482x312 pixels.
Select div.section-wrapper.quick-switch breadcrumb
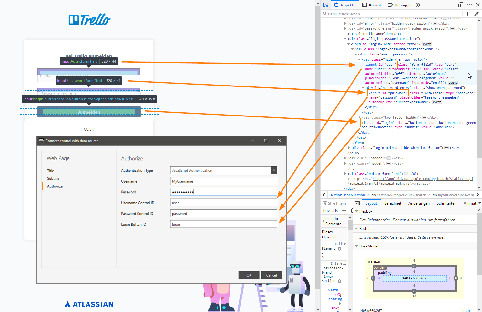399,195
